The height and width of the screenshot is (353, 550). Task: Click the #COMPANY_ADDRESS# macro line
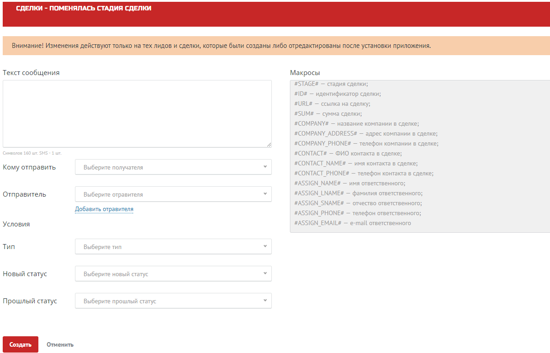366,133
